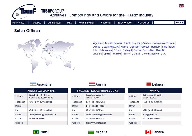
Task: Open the Hungary link
Action: click(x=156, y=47)
